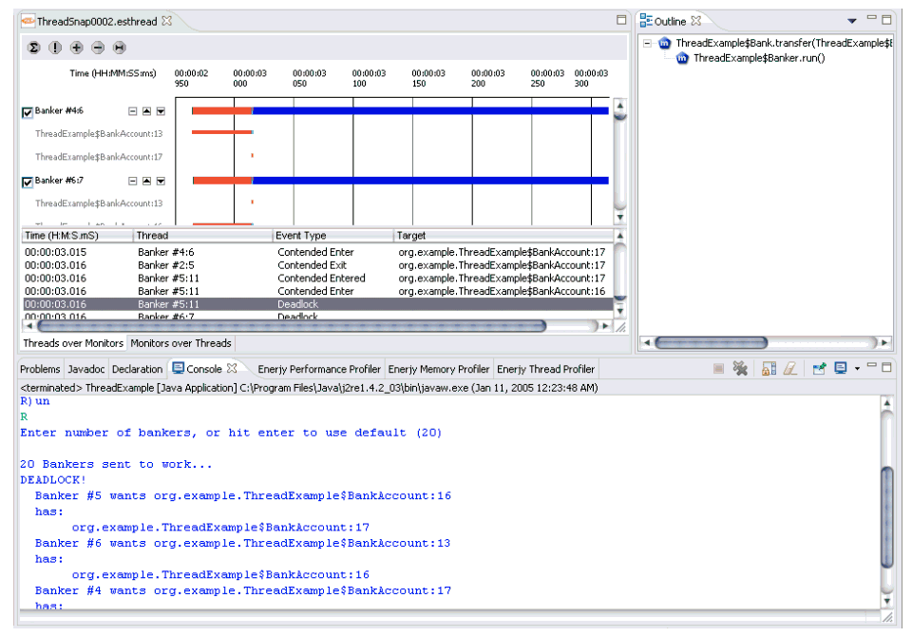912x637 pixels.
Task: Open the Enerjy Memory Profiler tab
Action: click(439, 369)
